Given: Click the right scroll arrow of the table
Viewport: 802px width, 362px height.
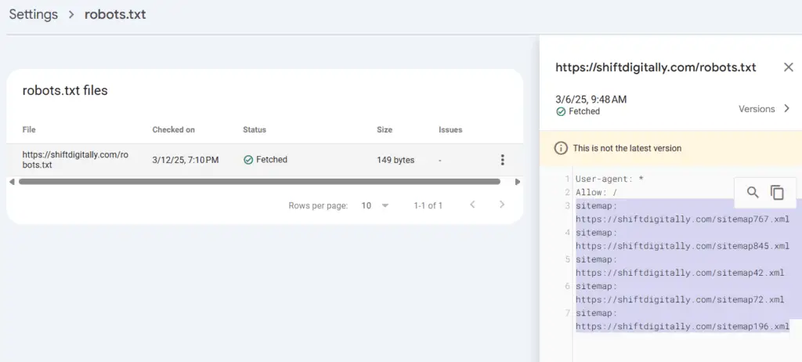Looking at the screenshot, I should point(517,182).
